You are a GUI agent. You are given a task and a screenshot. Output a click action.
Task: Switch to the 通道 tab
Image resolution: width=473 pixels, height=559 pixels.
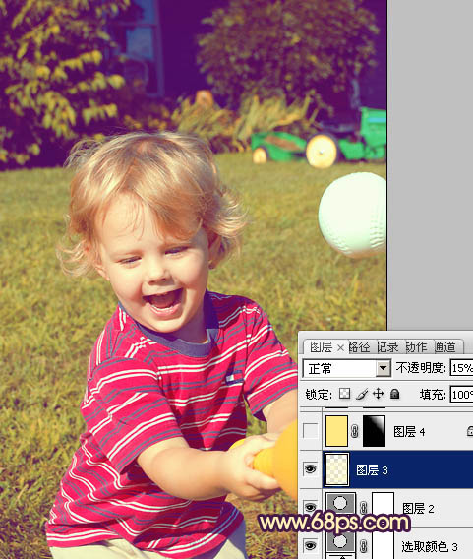pos(444,346)
